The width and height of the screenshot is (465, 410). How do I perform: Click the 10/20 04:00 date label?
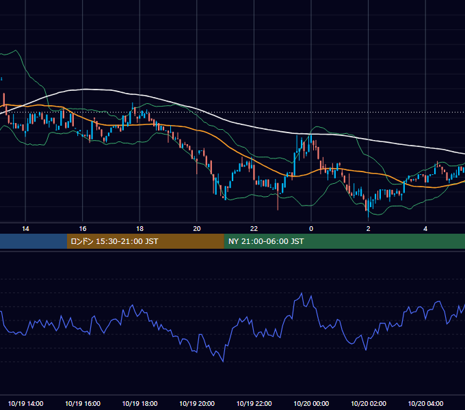[425, 403]
